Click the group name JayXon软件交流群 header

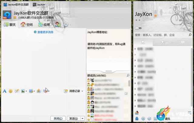pyautogui.click(x=31, y=13)
